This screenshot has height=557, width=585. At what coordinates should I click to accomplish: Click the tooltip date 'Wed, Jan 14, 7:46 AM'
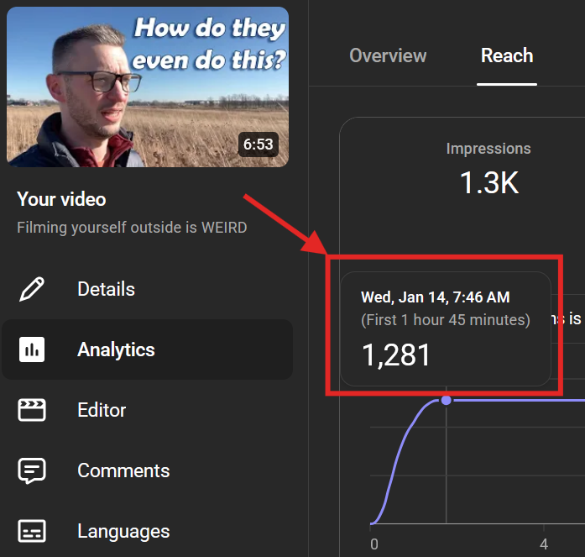tap(436, 297)
